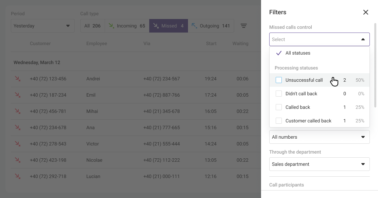
Task: Check the Unsuccessful call checkbox
Action: (x=279, y=80)
